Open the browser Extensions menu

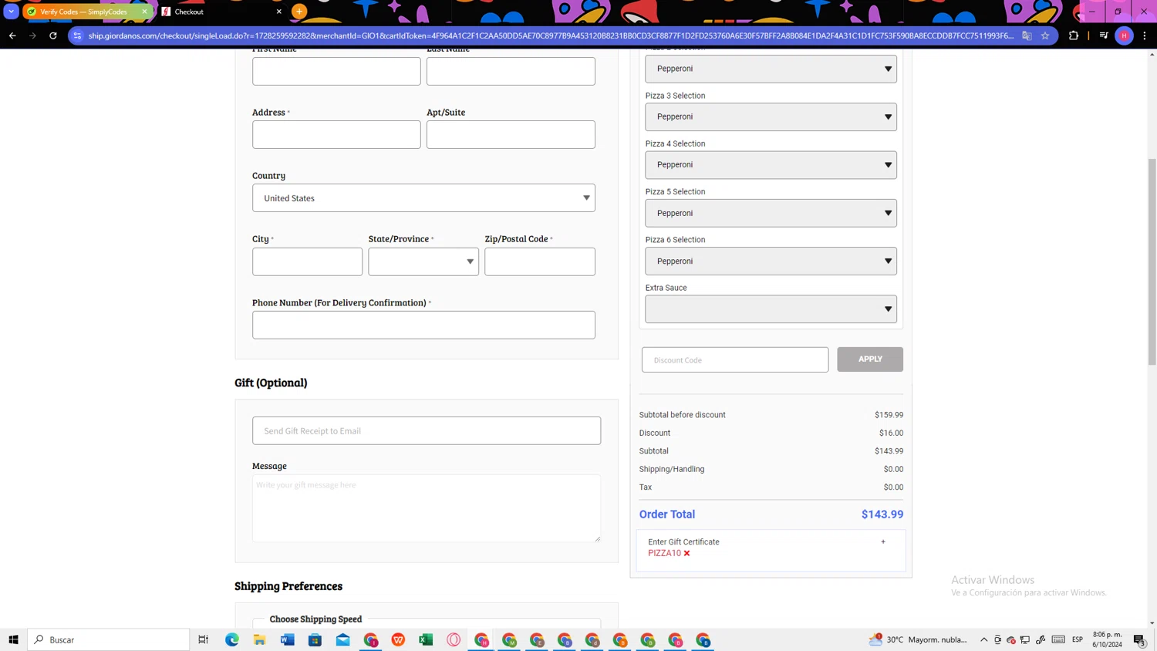(x=1074, y=35)
